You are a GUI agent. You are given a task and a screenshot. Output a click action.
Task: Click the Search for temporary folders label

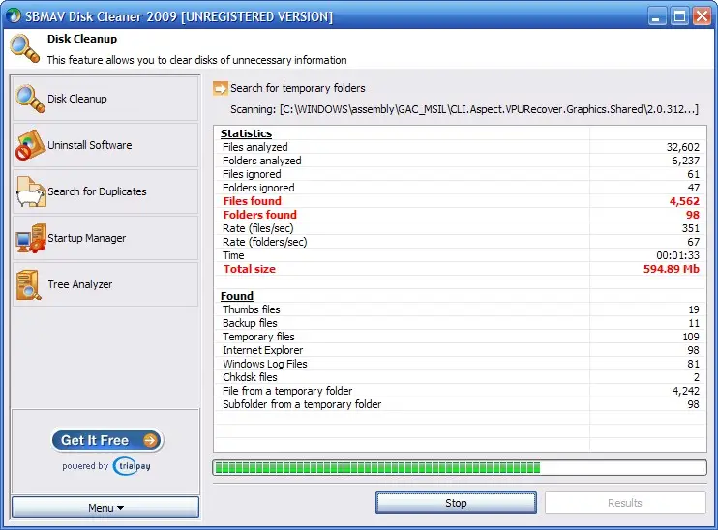[298, 88]
